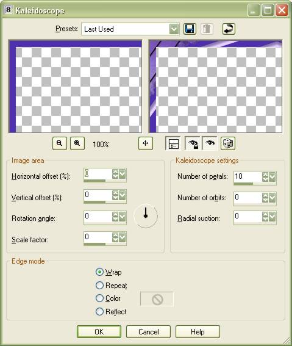Image resolution: width=292 pixels, height=346 pixels.
Task: Zoom in the preview with the plus magnifier
Action: click(77, 143)
